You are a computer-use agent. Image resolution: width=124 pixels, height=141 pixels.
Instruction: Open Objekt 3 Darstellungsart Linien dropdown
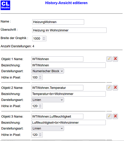click(x=48, y=128)
